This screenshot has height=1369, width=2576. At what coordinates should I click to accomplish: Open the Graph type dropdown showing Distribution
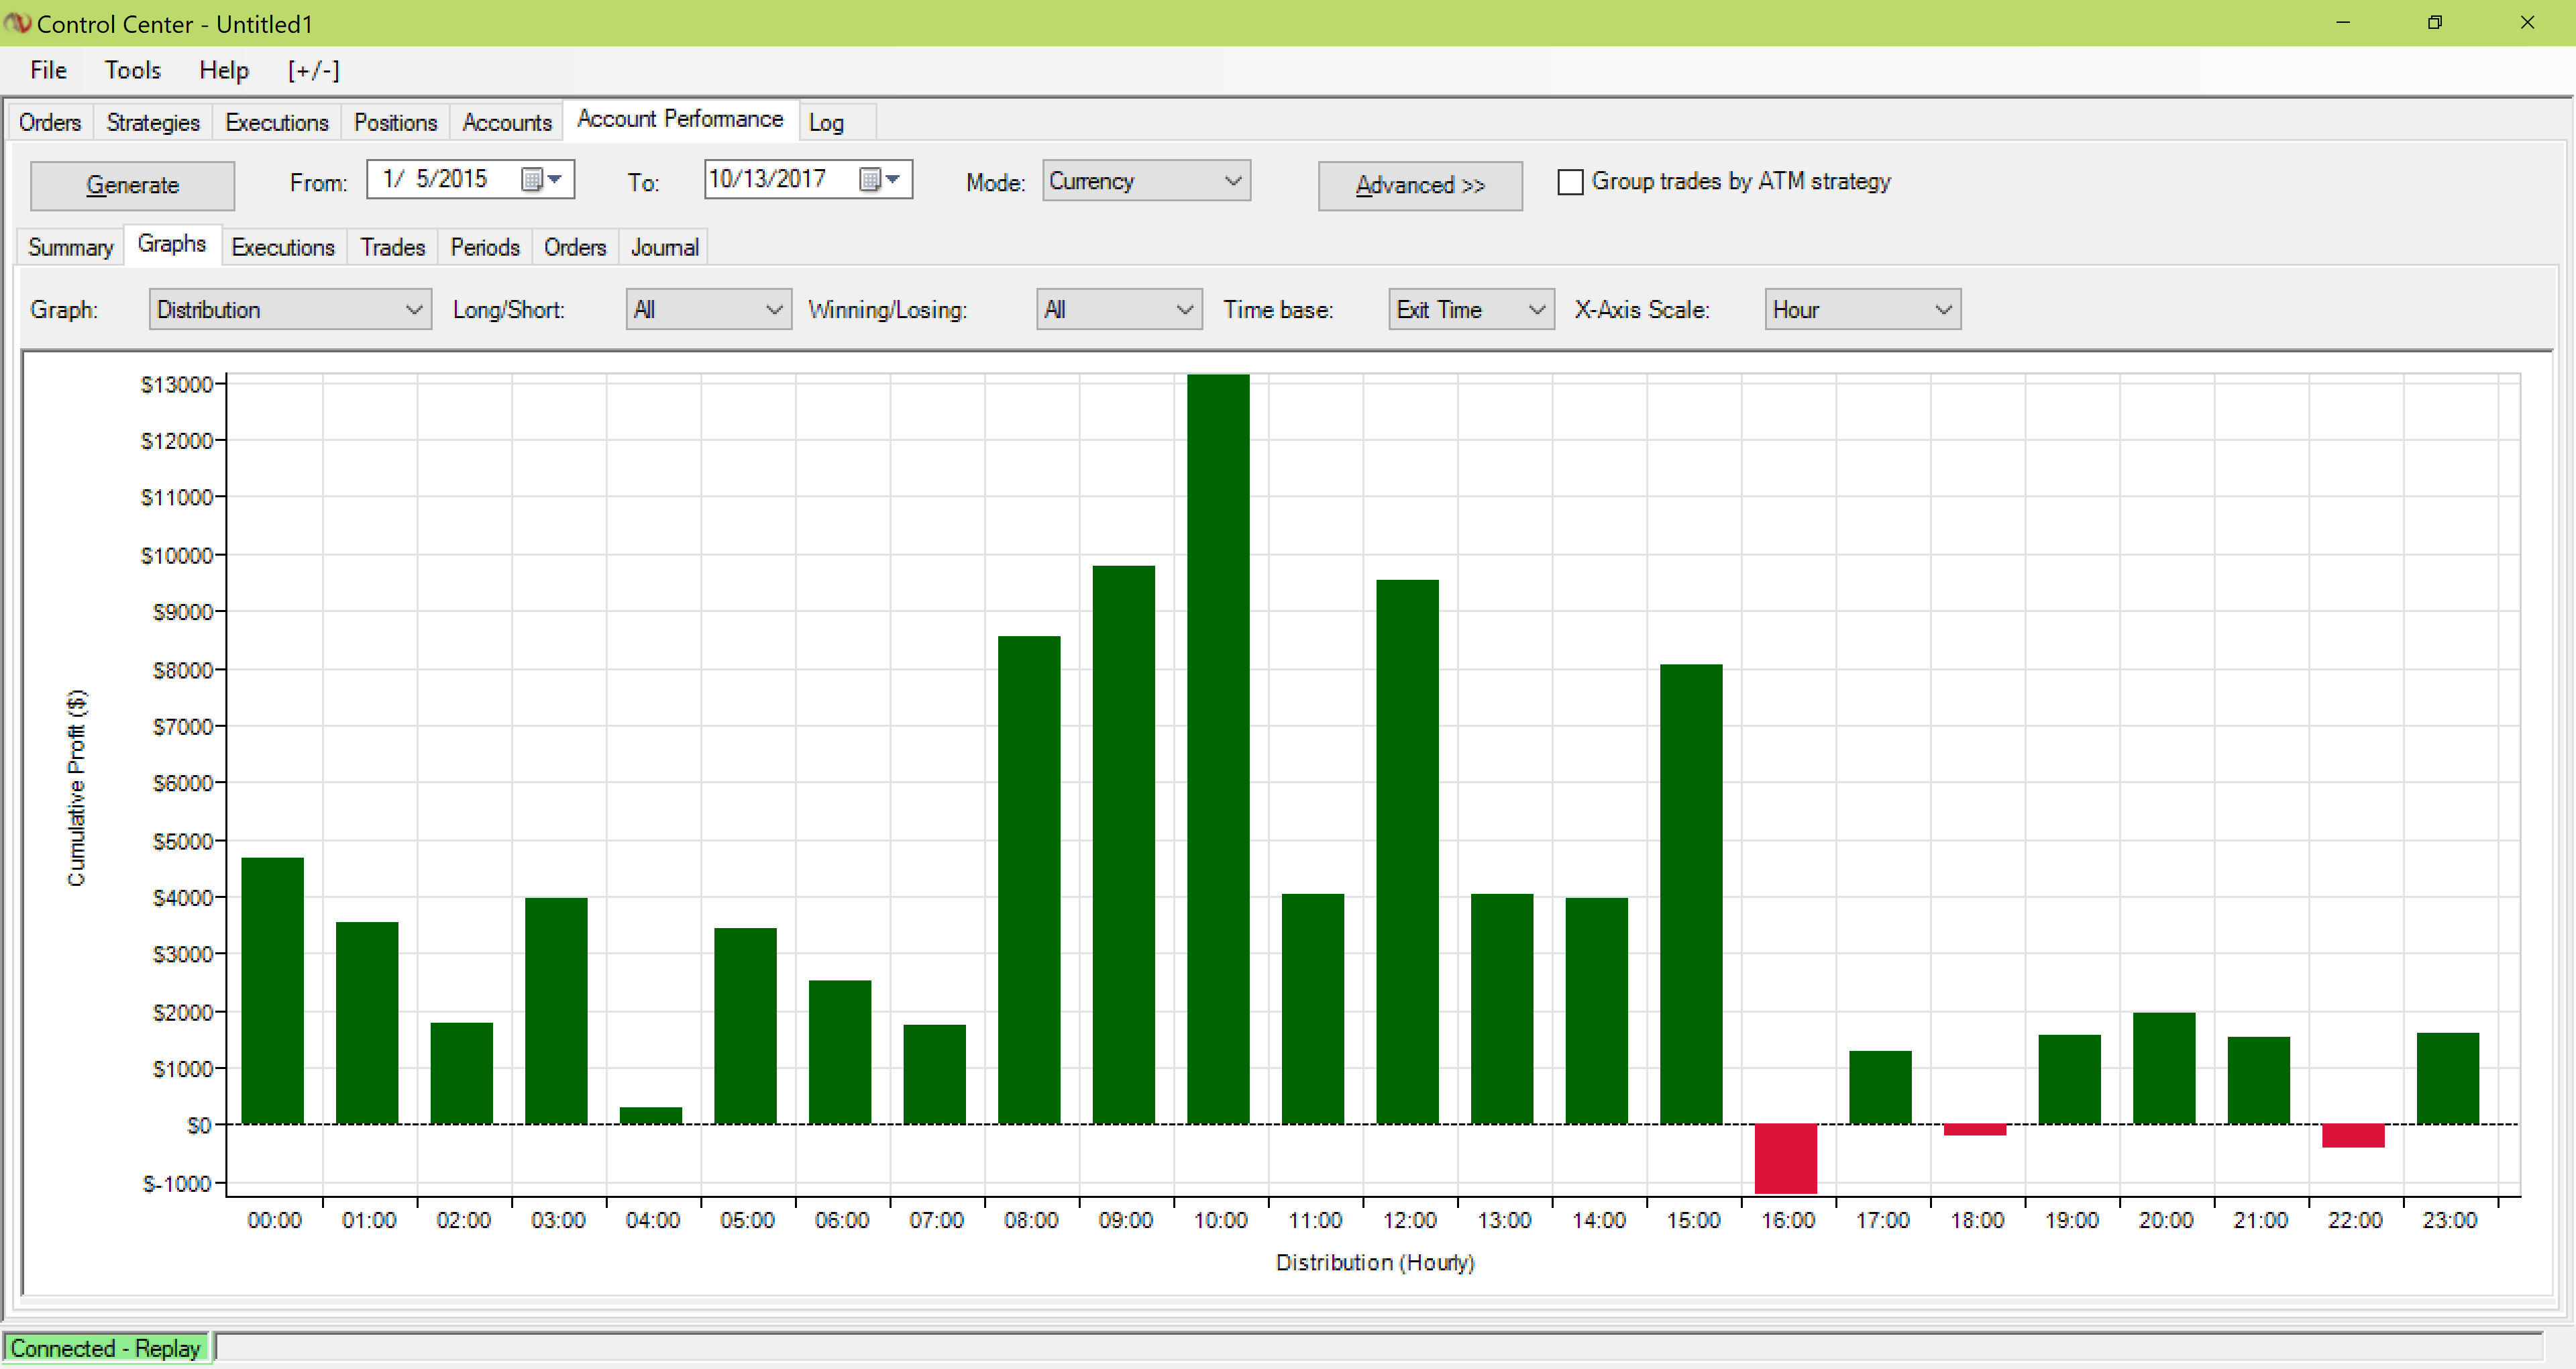(x=290, y=309)
